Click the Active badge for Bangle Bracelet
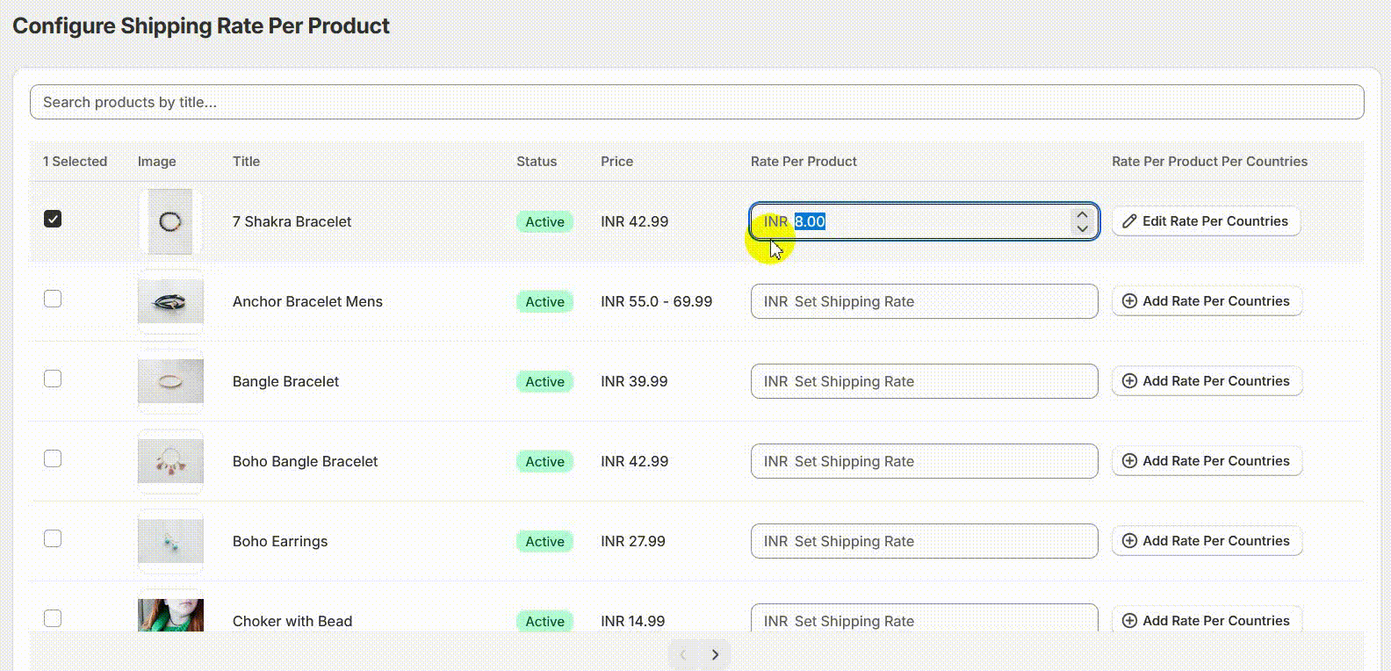1391x671 pixels. (544, 381)
